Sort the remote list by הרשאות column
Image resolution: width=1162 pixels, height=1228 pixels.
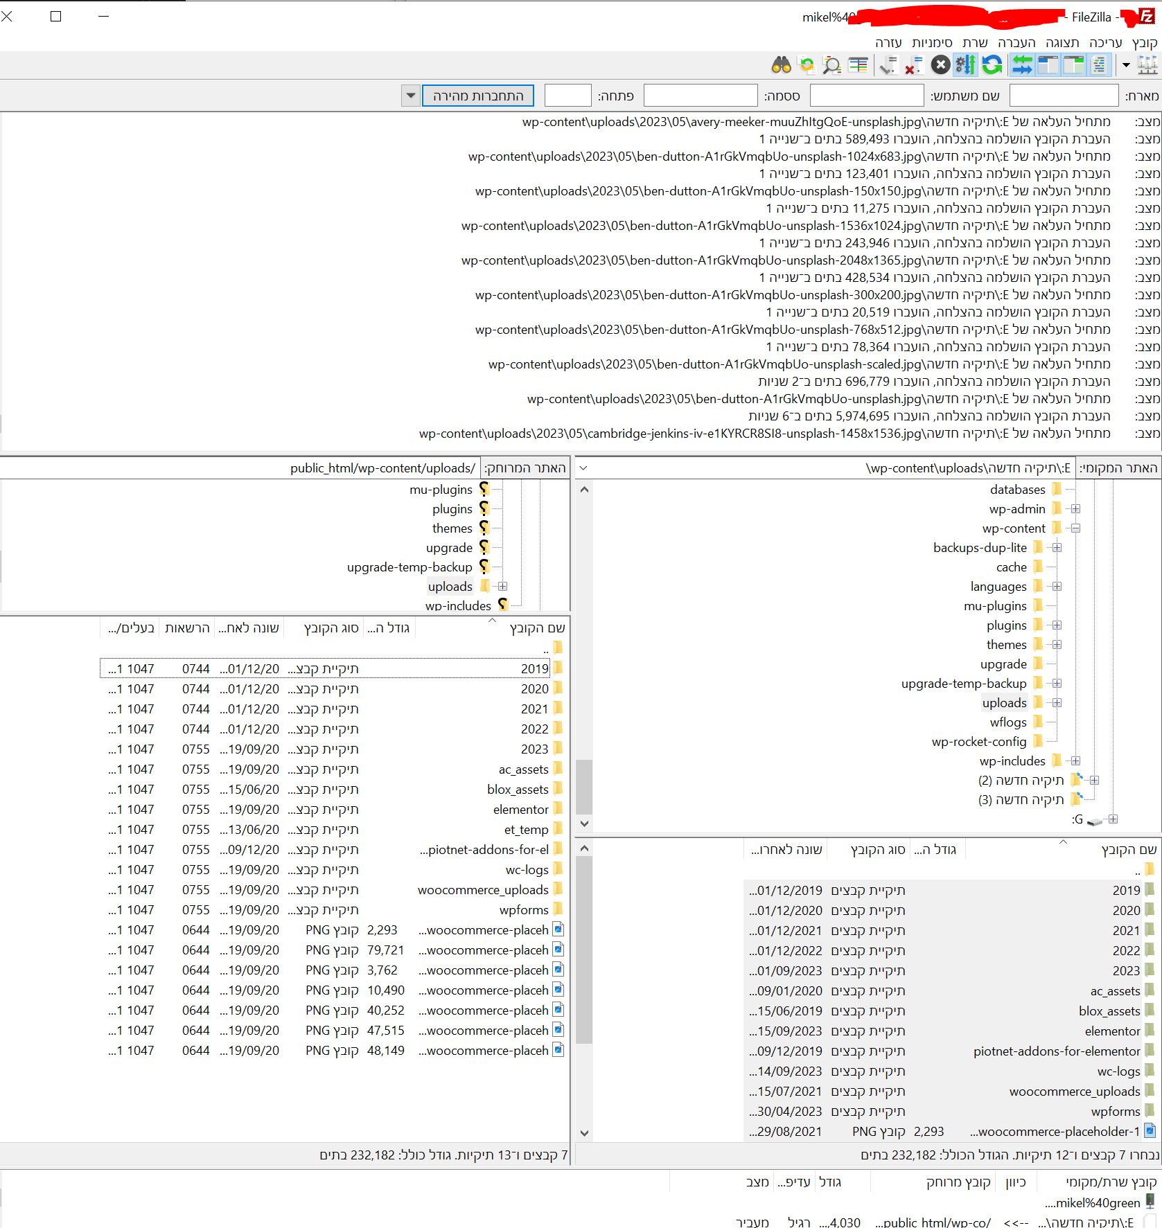pyautogui.click(x=187, y=628)
